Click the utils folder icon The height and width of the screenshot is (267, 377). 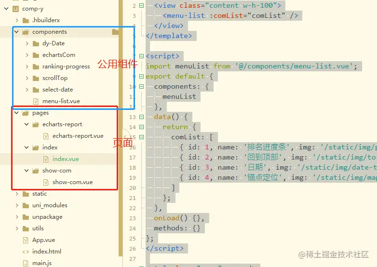coord(26,228)
